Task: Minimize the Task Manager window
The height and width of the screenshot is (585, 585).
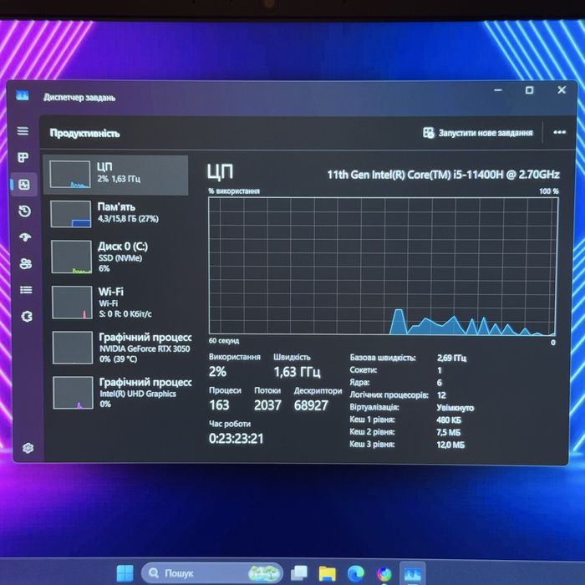Action: tap(498, 90)
